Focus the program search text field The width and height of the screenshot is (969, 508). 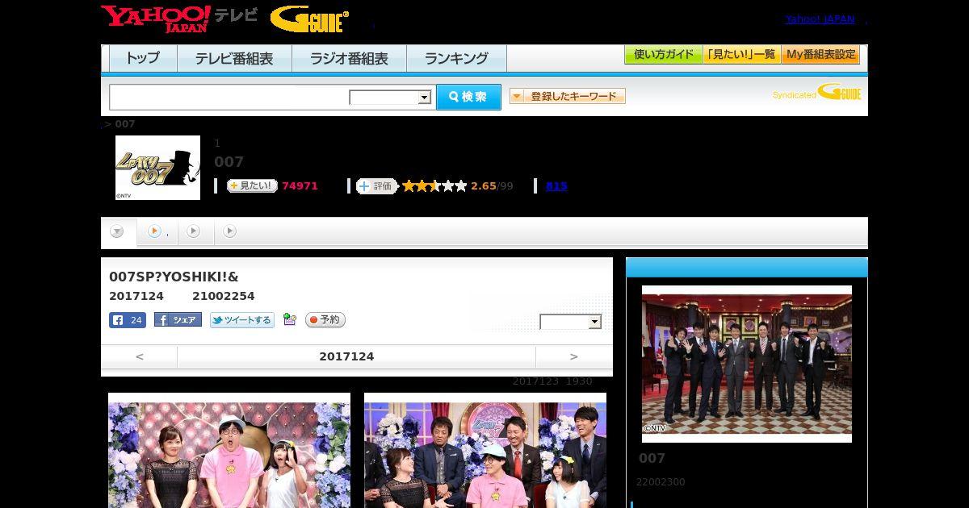click(229, 97)
